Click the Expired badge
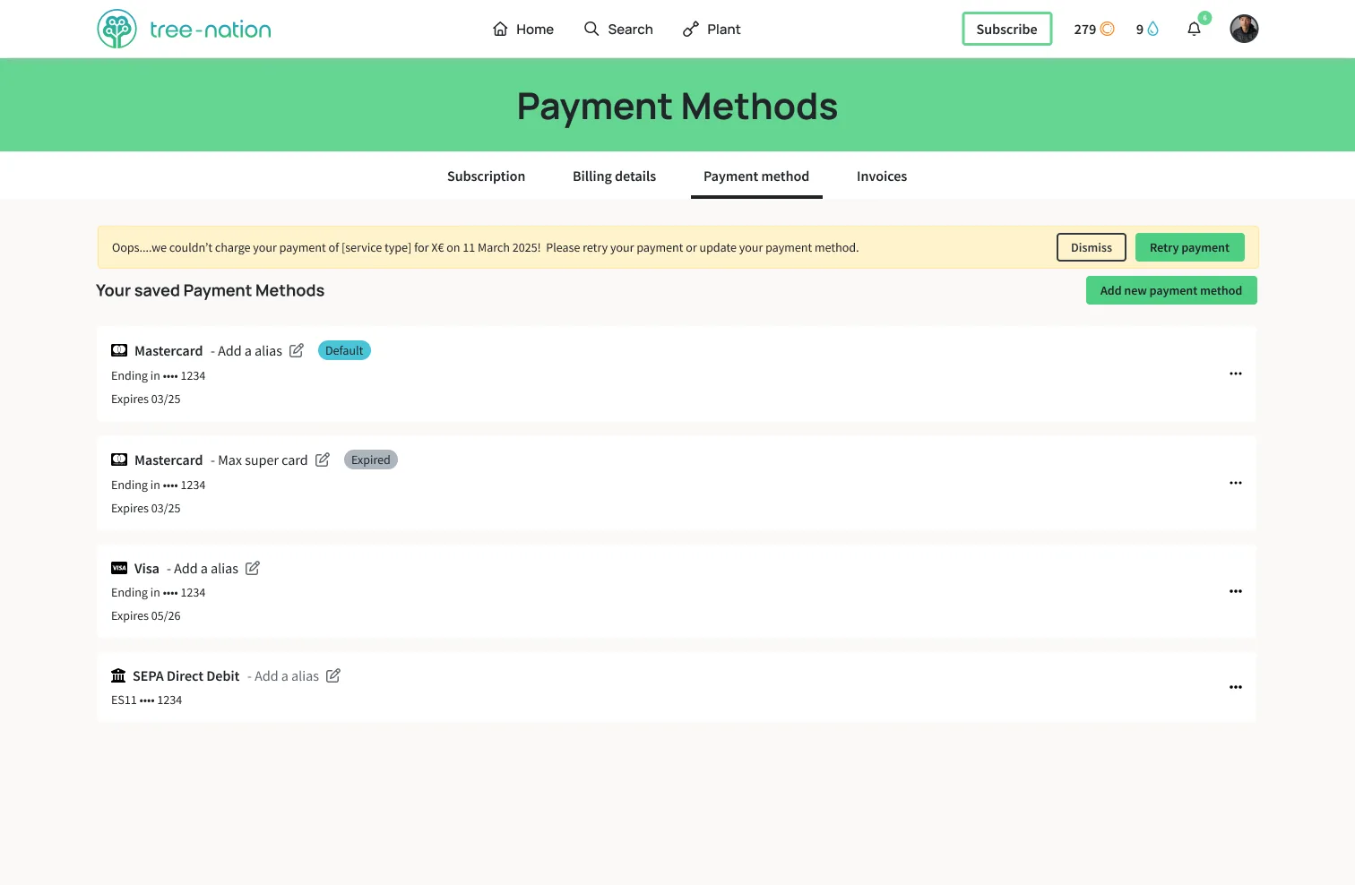 pyautogui.click(x=371, y=460)
